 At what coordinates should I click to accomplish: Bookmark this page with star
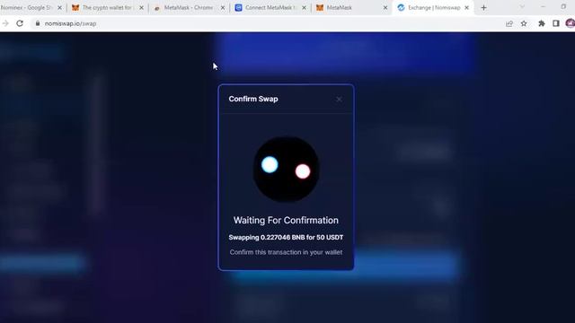click(x=524, y=23)
